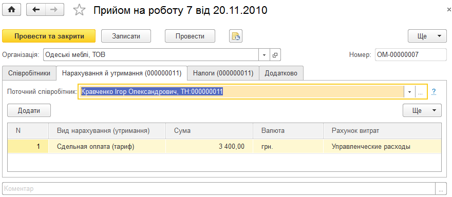Click the Організація input field
This screenshot has width=452, height=197.
click(151, 55)
